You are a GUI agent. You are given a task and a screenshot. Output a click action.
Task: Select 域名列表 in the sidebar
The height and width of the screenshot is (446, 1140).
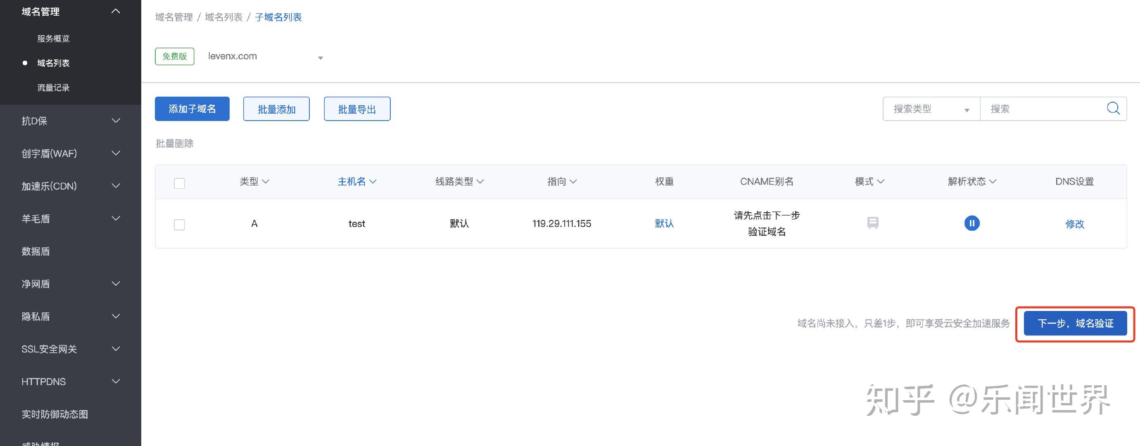tap(53, 63)
